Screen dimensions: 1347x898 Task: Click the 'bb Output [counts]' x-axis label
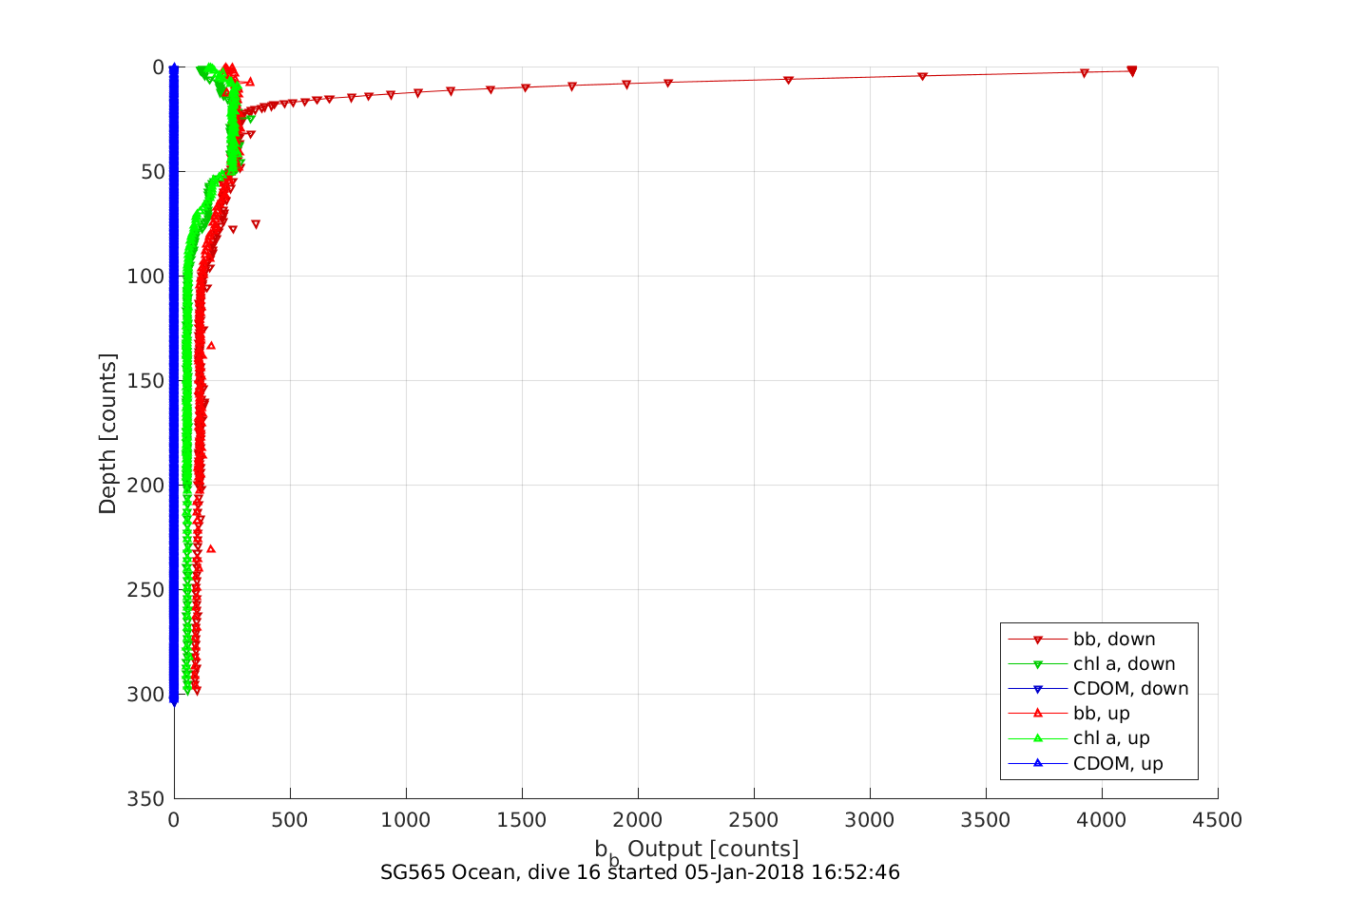click(x=697, y=850)
